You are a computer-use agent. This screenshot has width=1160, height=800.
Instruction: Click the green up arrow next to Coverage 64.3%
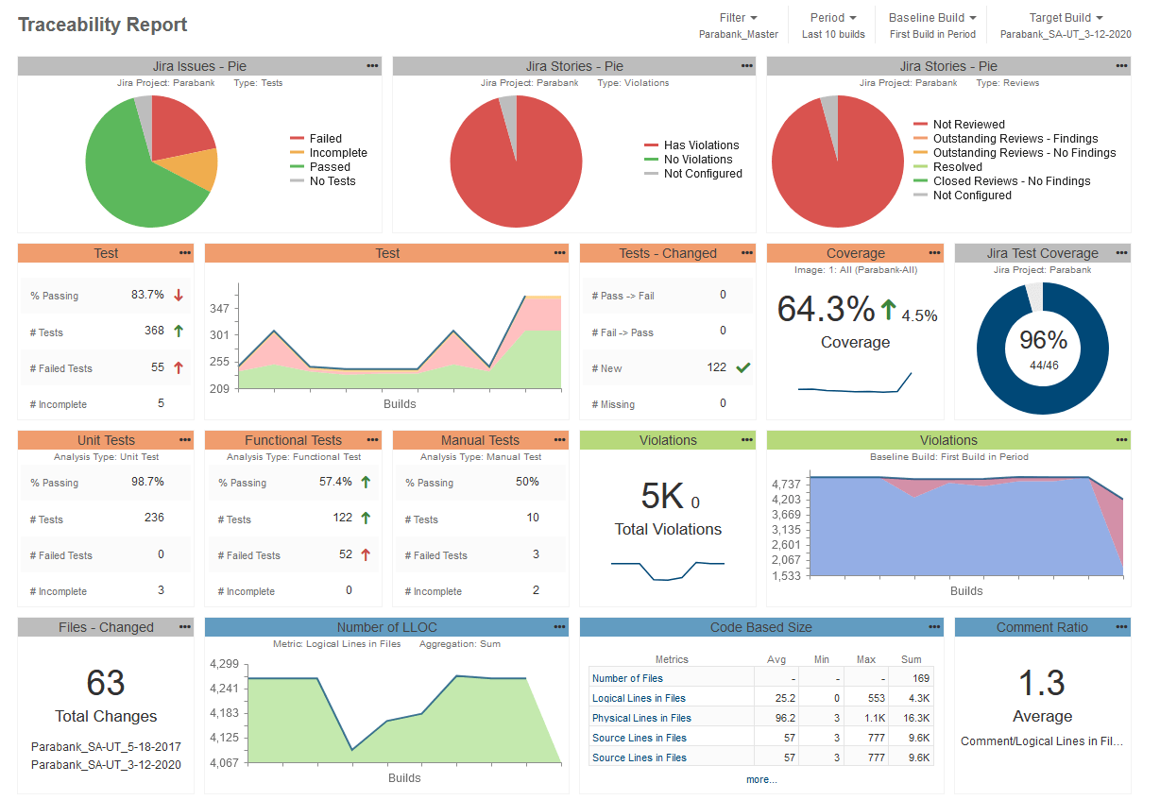[x=888, y=308]
